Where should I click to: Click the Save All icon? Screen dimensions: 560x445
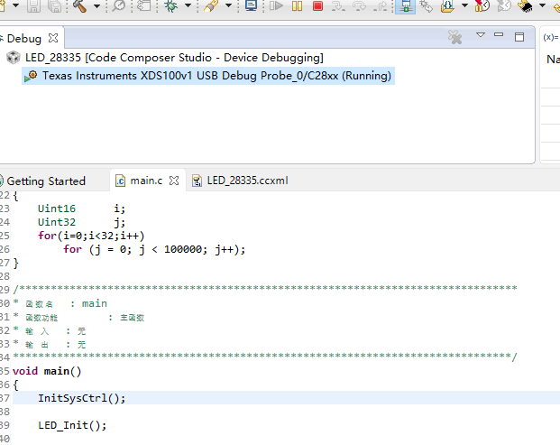[x=55, y=5]
